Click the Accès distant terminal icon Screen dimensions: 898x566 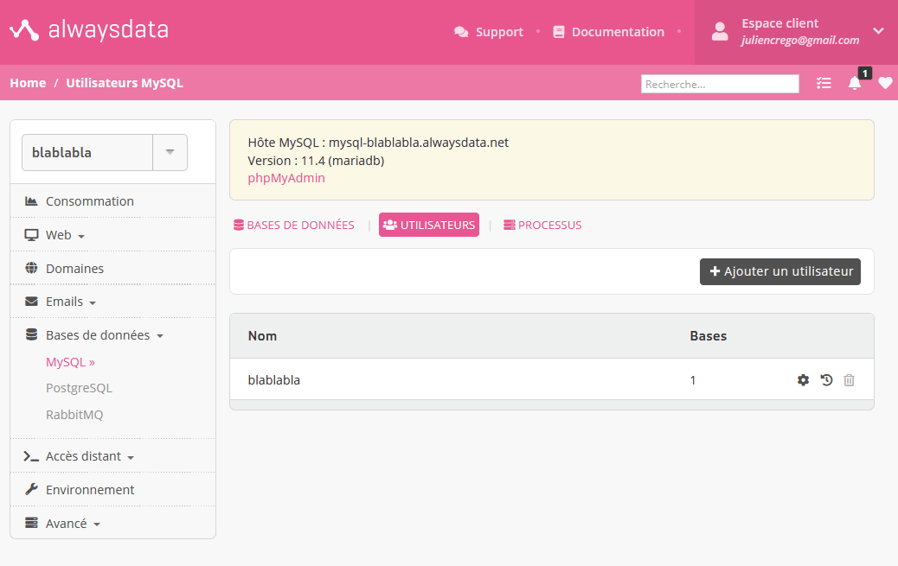(x=31, y=456)
